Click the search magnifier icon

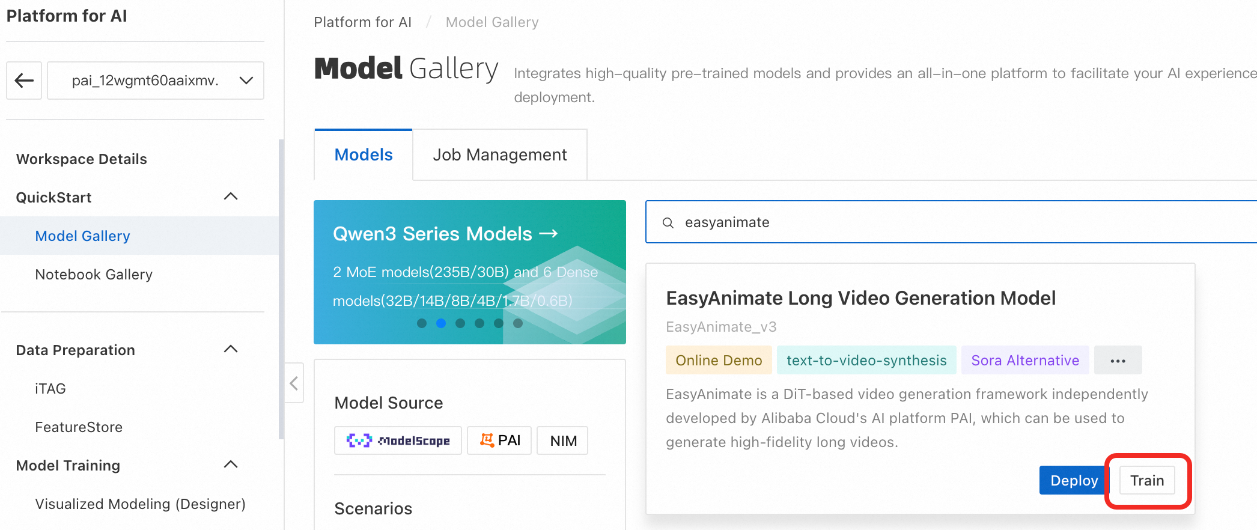click(x=668, y=223)
